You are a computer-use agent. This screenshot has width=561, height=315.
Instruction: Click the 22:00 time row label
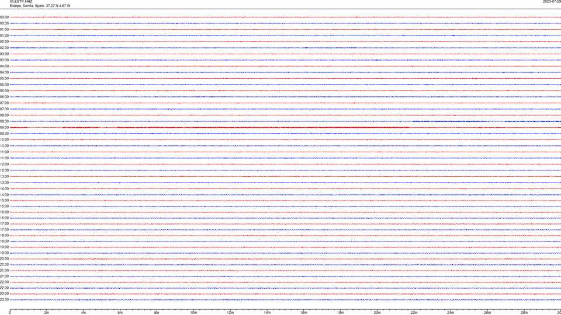pyautogui.click(x=4, y=282)
